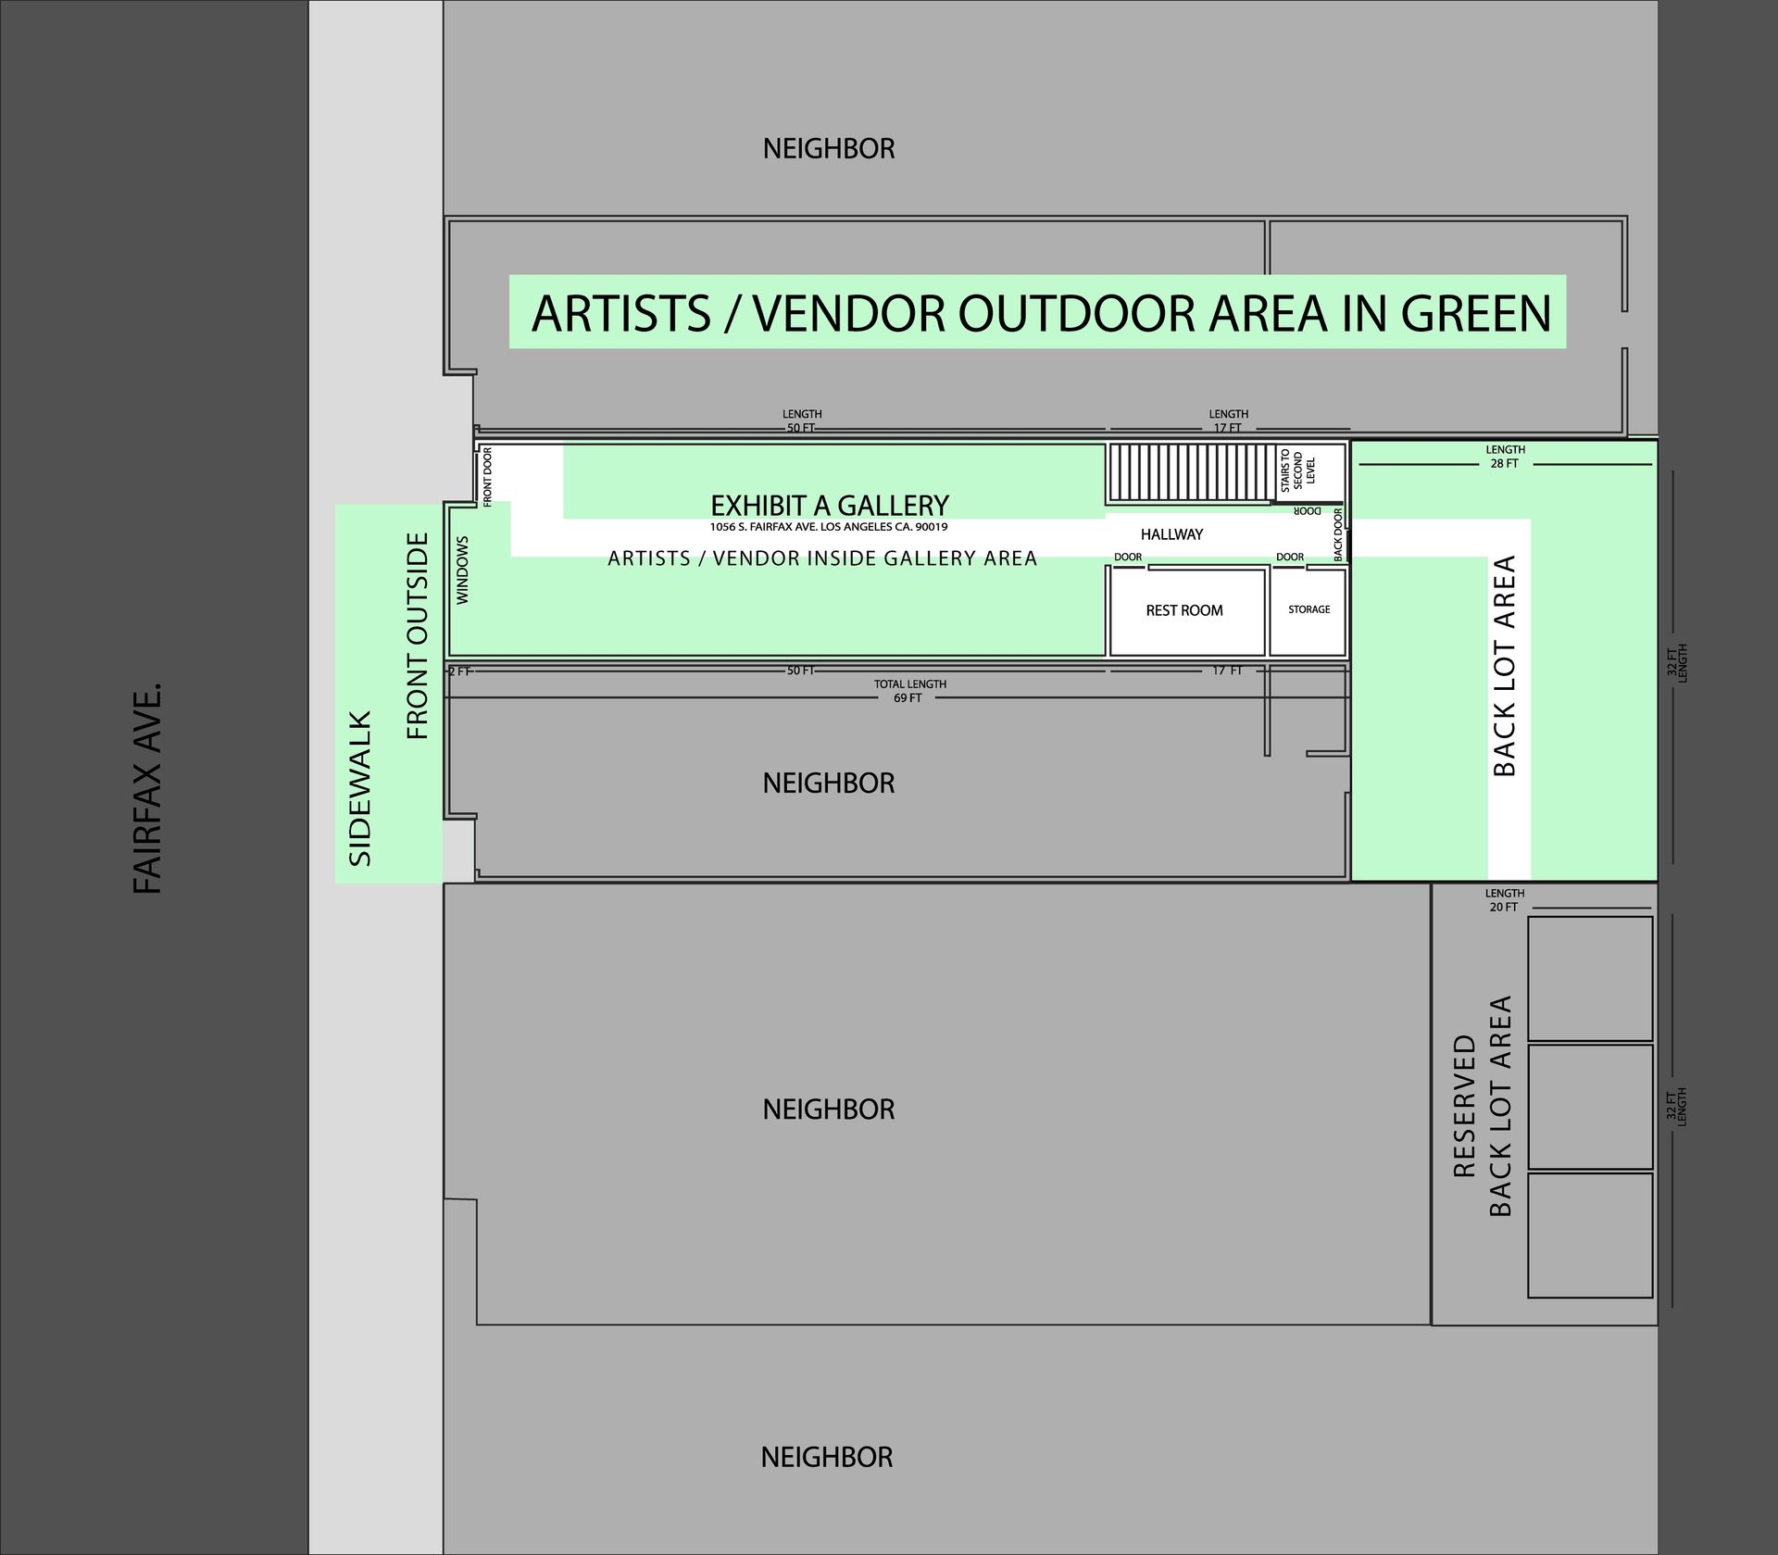Image resolution: width=1778 pixels, height=1555 pixels.
Task: Click the Hallway label
Action: tap(1171, 534)
